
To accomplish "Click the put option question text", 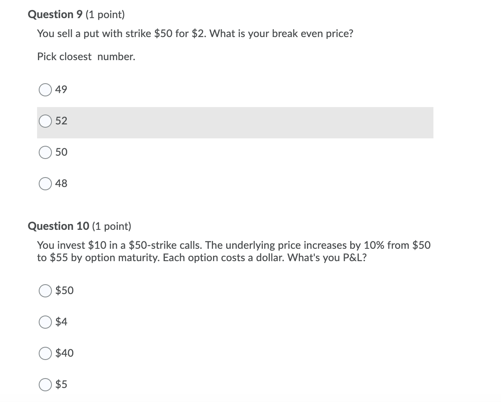I will pyautogui.click(x=194, y=33).
